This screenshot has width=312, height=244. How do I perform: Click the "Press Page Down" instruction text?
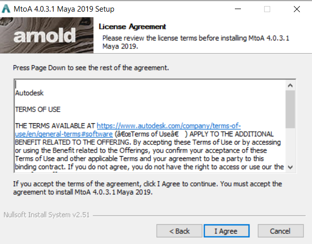[91, 67]
